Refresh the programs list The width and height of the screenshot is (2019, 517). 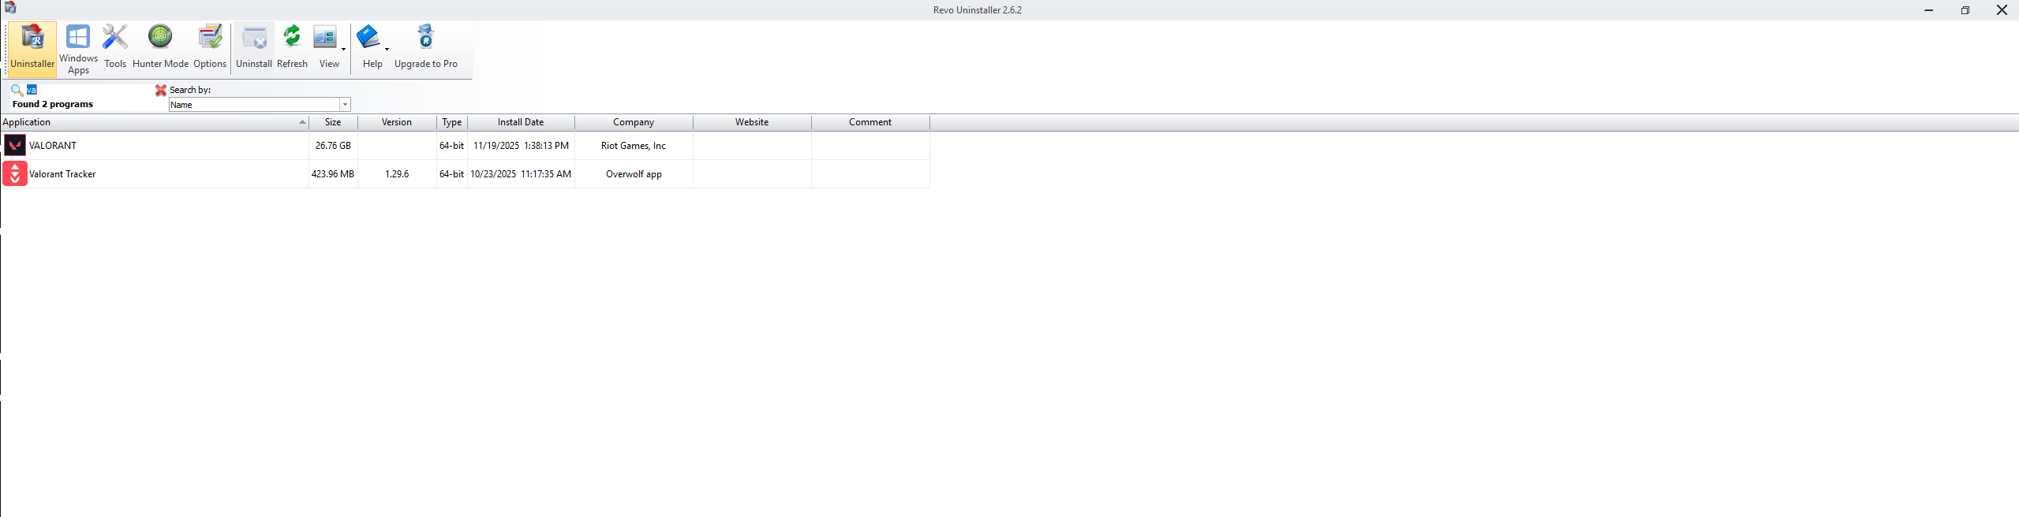pyautogui.click(x=292, y=49)
